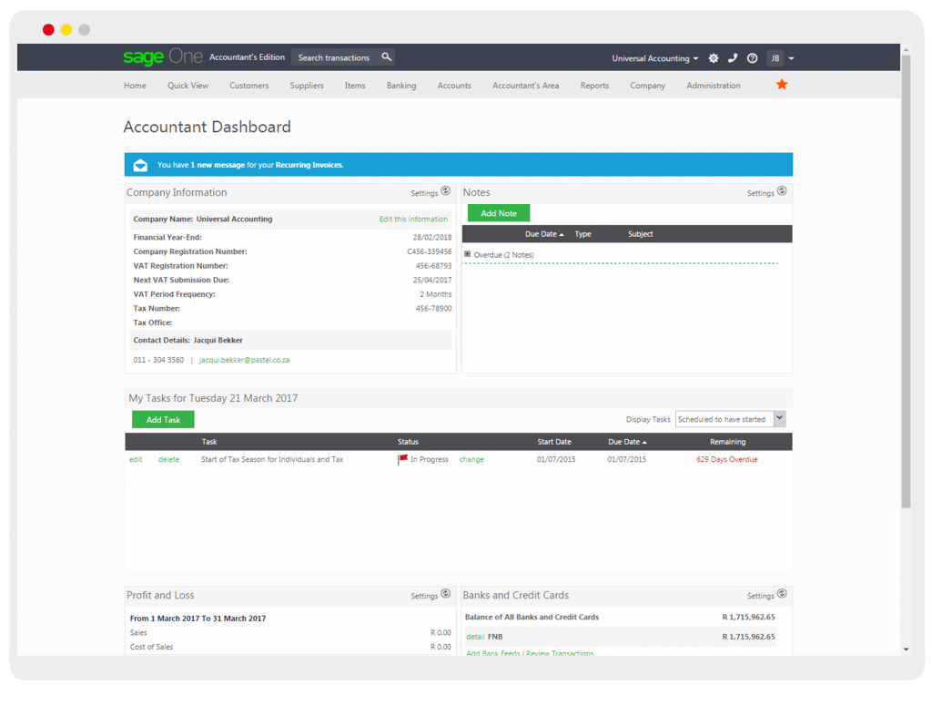Screen dimensions: 932x706
Task: Select the orange favorites star in the navigation bar
Action: [x=781, y=85]
